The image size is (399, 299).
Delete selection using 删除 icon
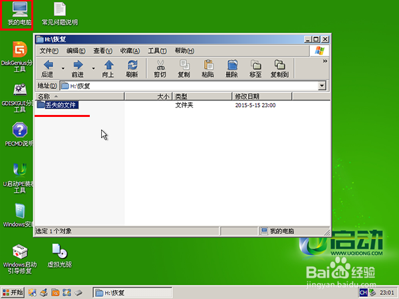pos(231,68)
